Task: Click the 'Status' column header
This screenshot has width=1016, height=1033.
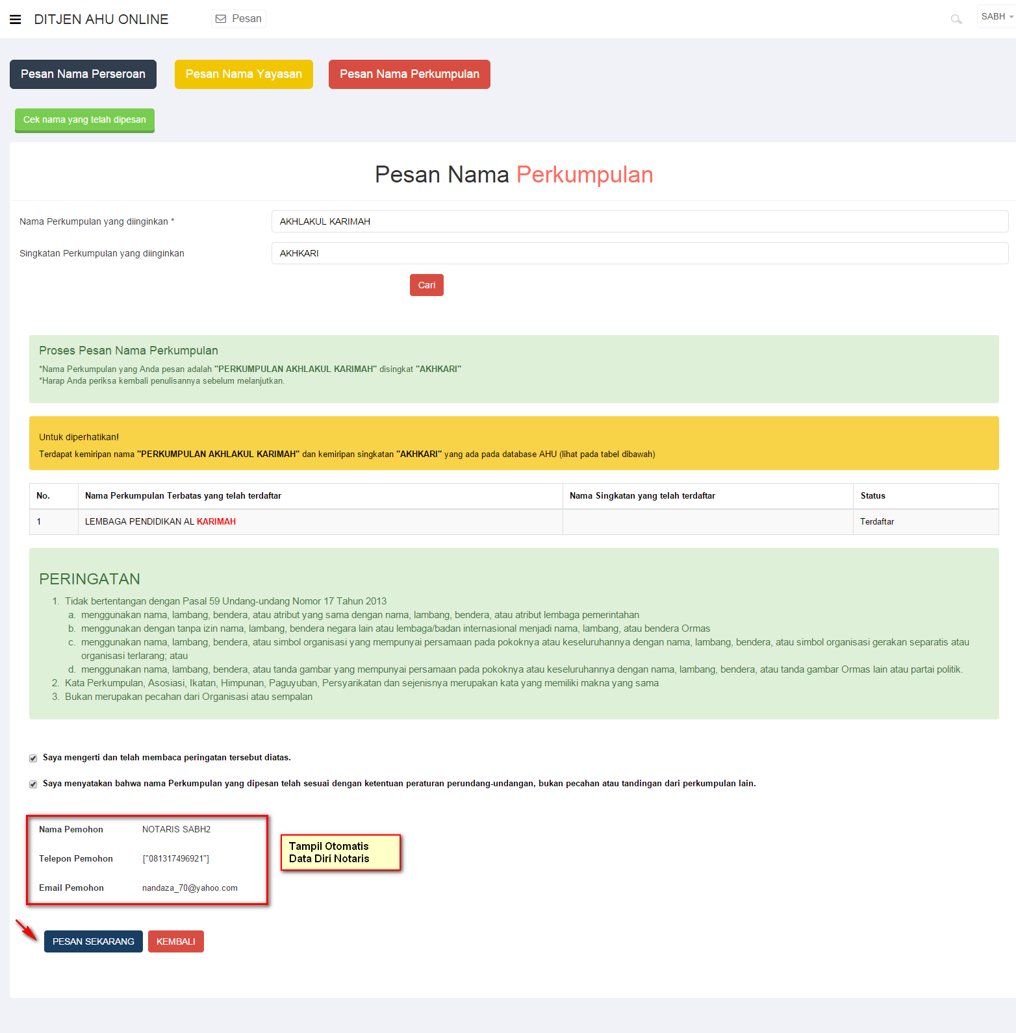Action: (x=926, y=496)
